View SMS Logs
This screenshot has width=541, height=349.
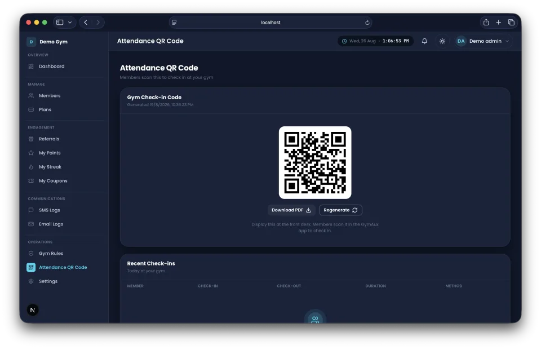[x=50, y=210]
